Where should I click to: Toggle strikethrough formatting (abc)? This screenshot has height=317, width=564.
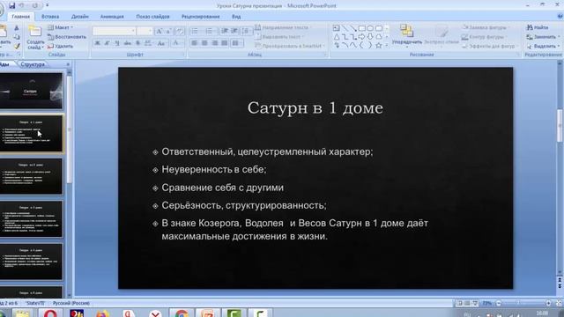tap(127, 43)
